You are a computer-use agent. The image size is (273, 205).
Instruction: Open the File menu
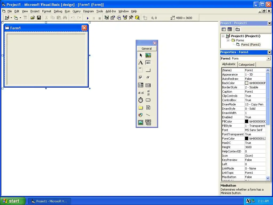click(x=10, y=11)
